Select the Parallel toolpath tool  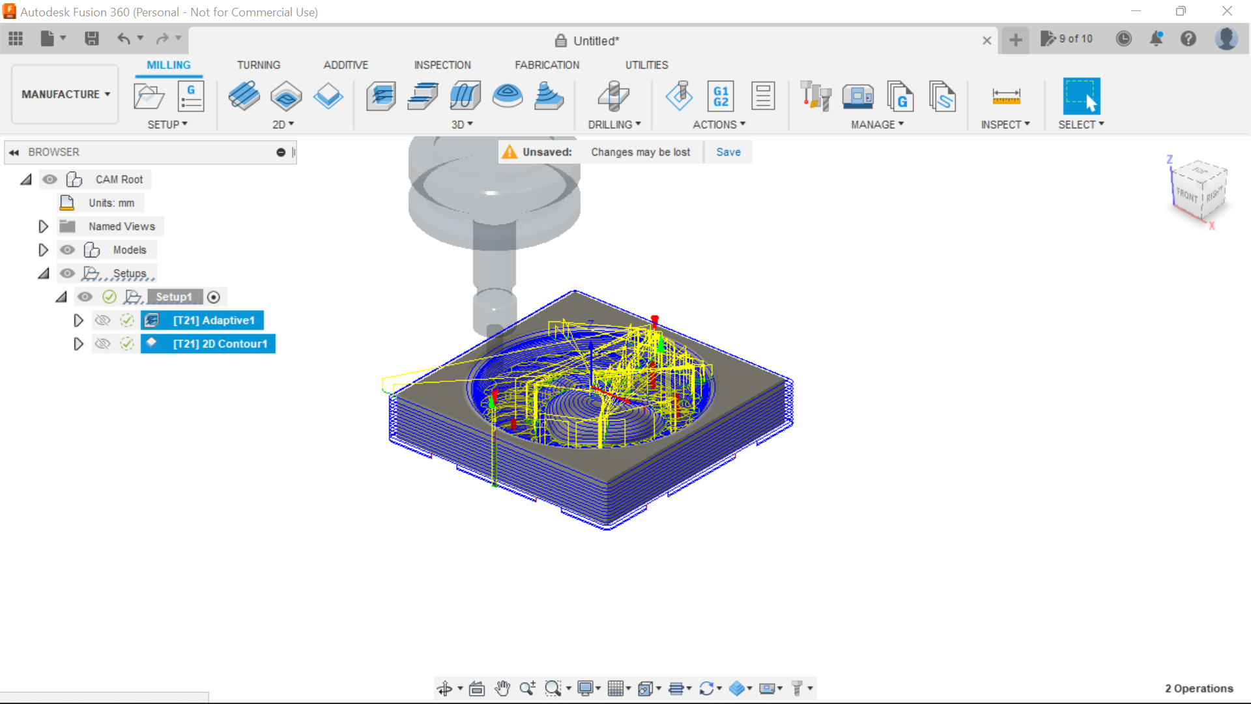tap(465, 96)
